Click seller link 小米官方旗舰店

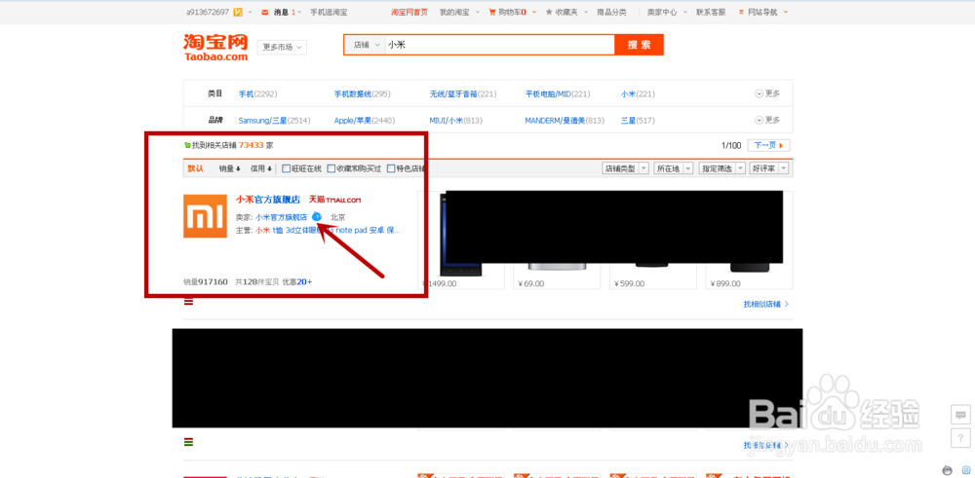pos(281,217)
